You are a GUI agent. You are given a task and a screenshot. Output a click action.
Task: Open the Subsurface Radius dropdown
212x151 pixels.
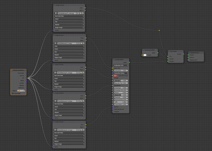[x=121, y=73]
